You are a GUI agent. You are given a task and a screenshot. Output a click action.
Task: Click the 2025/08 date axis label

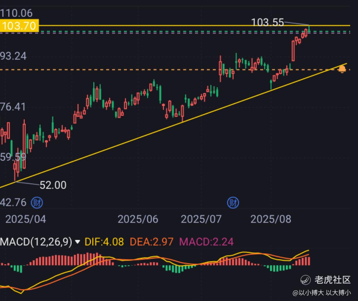(x=271, y=219)
